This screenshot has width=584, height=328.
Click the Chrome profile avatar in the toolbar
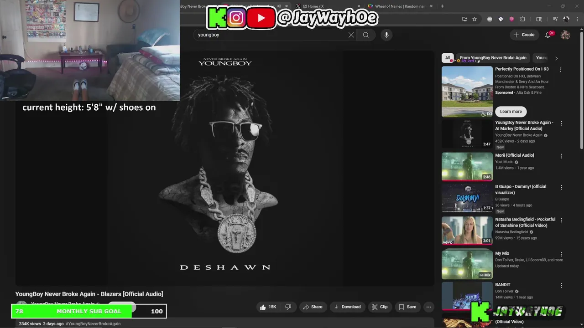(x=566, y=19)
